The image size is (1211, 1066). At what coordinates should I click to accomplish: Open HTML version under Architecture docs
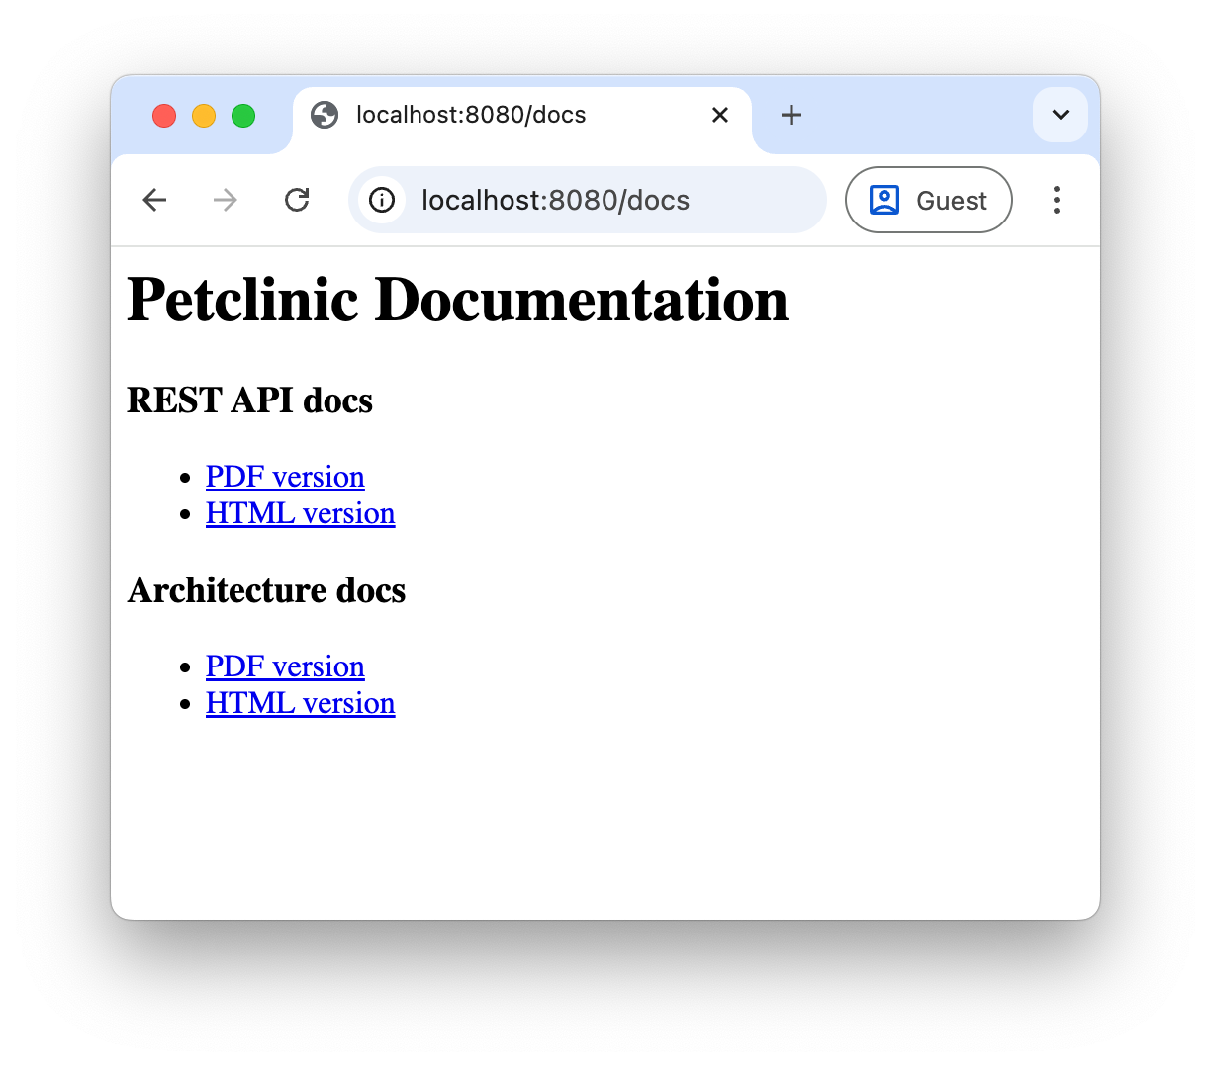click(301, 703)
